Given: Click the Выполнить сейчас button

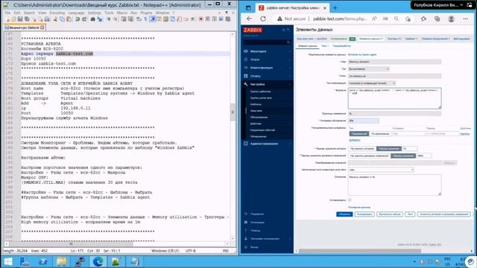Looking at the screenshot, I should click(x=390, y=214).
